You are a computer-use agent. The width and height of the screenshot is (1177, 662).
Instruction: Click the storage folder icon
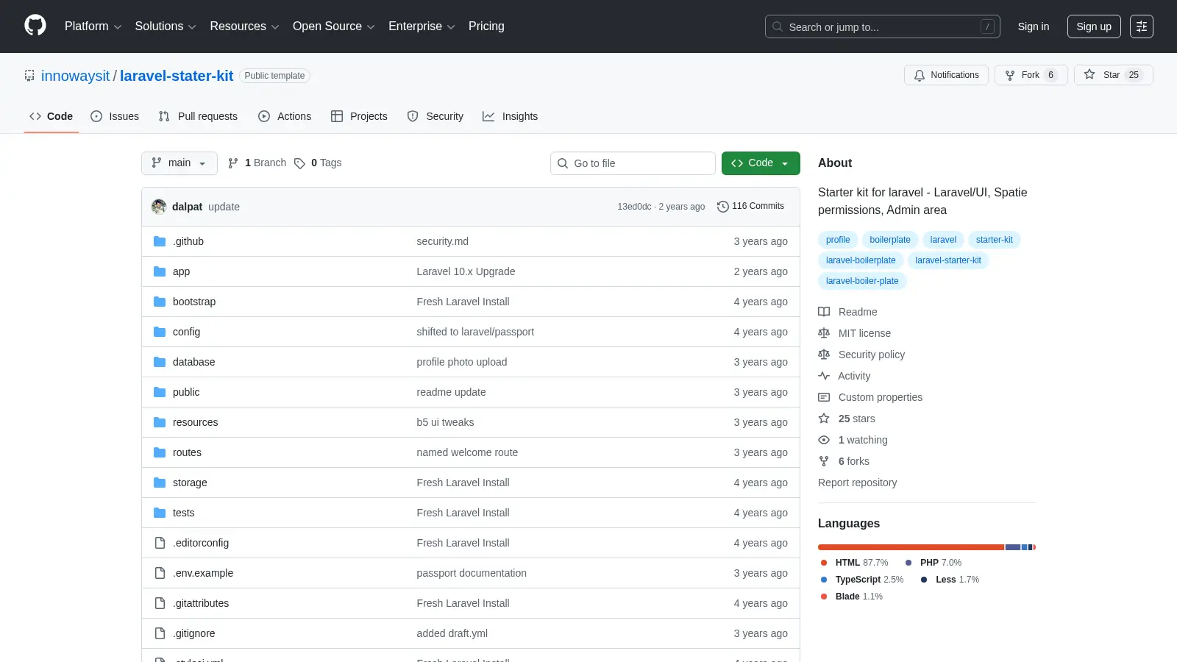click(x=160, y=483)
